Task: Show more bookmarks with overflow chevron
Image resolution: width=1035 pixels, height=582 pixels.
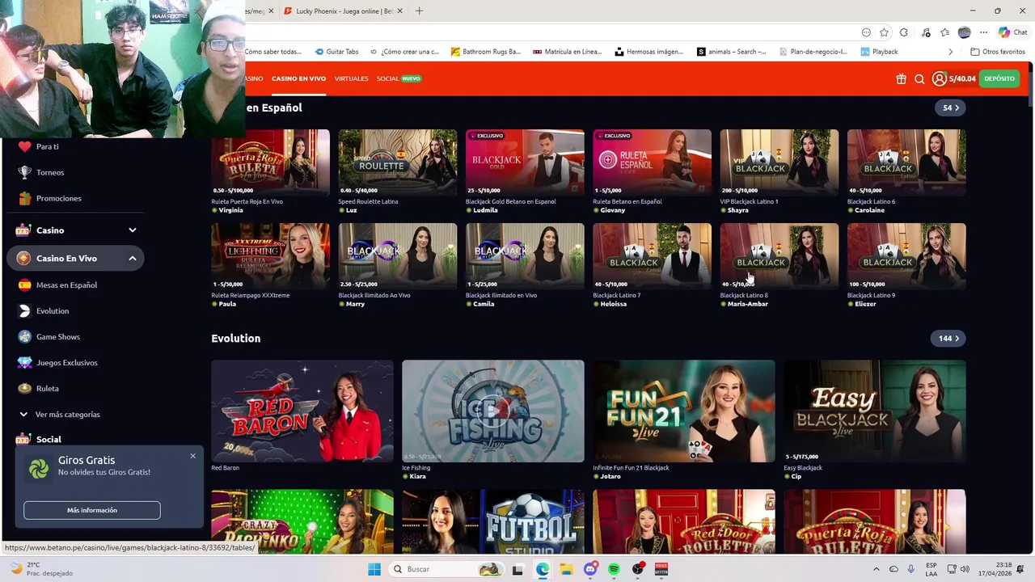Action: pos(951,52)
